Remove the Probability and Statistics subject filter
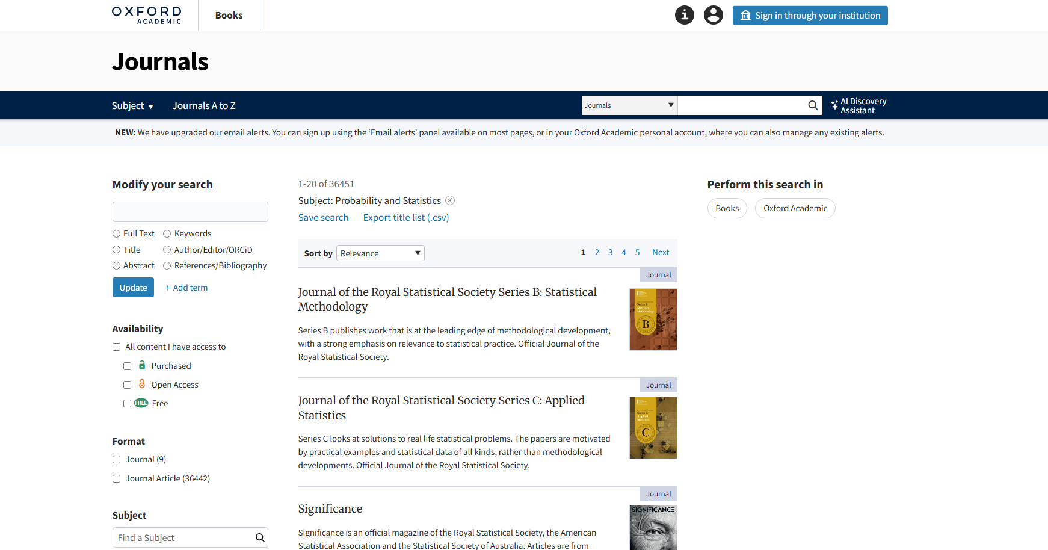1048x550 pixels. pos(450,200)
